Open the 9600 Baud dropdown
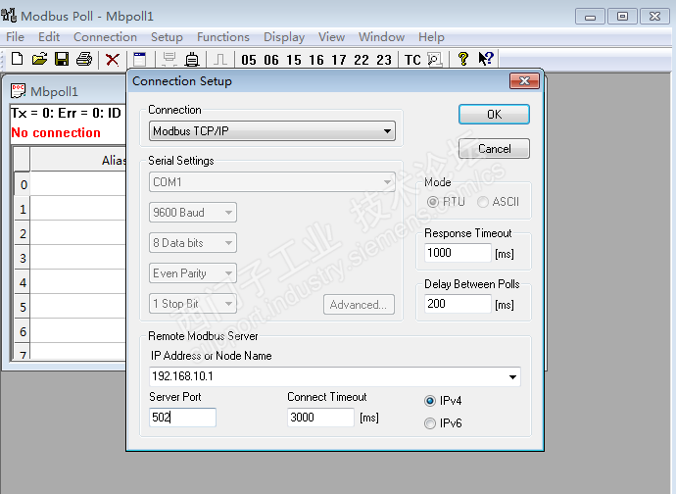This screenshot has height=494, width=676. (193, 213)
